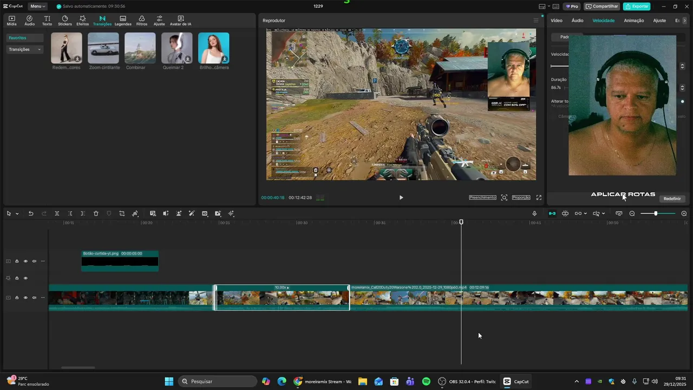Zoom in the timeline with the plus icon
Viewport: 693px width, 390px height.
684,213
